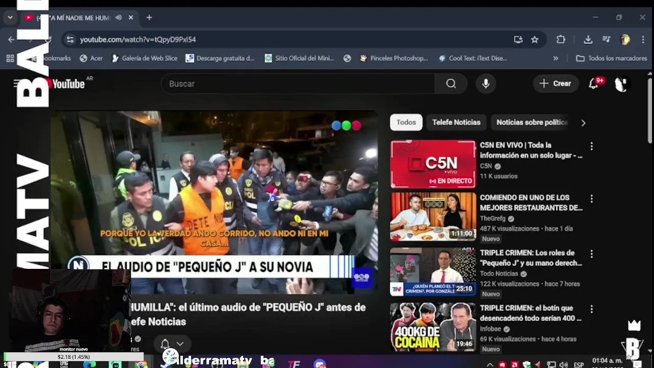Start voice search with microphone icon
This screenshot has height=368, width=654.
click(x=486, y=84)
